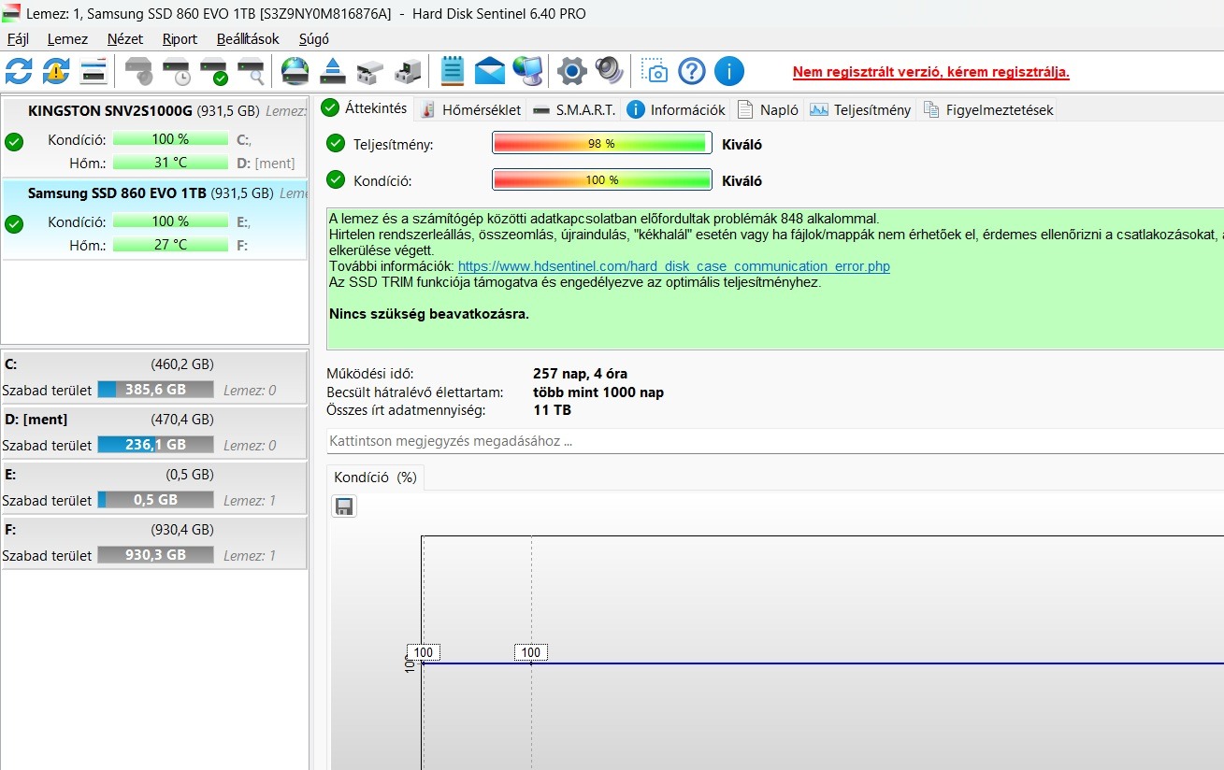This screenshot has width=1224, height=770.
Task: Switch to the Áttekintés tab
Action: coord(365,107)
